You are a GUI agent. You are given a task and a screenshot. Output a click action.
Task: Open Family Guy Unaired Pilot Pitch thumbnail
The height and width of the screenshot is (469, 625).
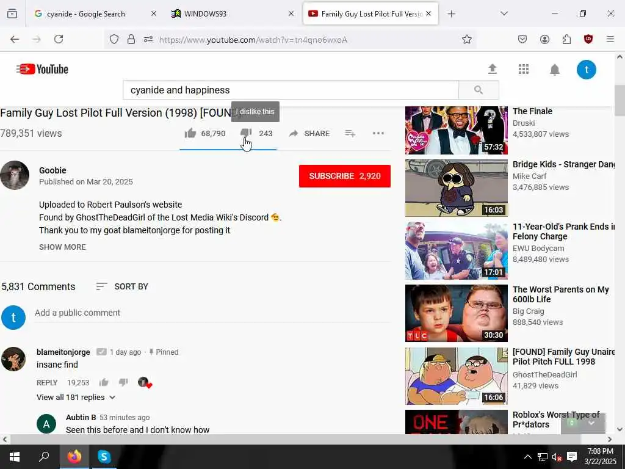coord(457,376)
